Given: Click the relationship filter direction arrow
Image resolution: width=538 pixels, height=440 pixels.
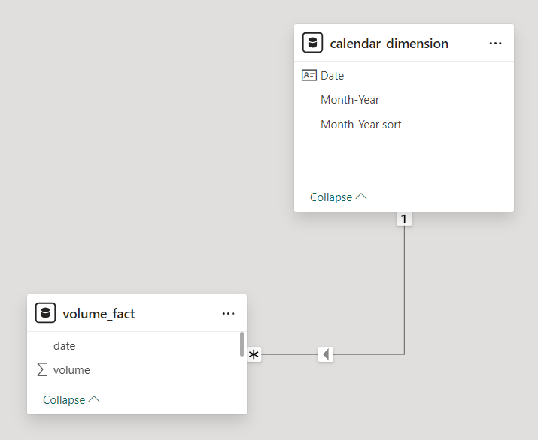Looking at the screenshot, I should (x=326, y=354).
